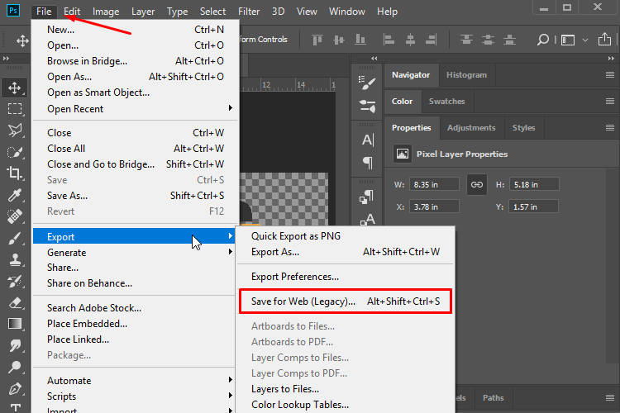Expand the Generate submenu
This screenshot has width=620, height=413.
[136, 252]
